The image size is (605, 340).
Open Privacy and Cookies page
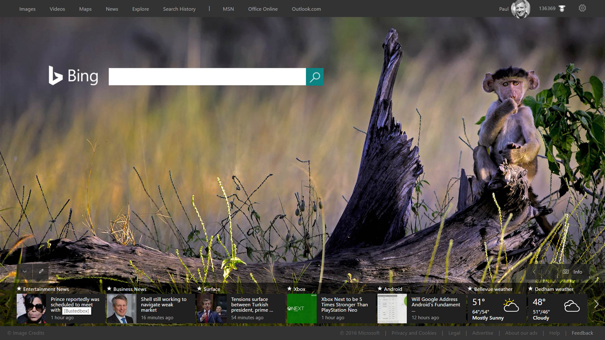(414, 333)
